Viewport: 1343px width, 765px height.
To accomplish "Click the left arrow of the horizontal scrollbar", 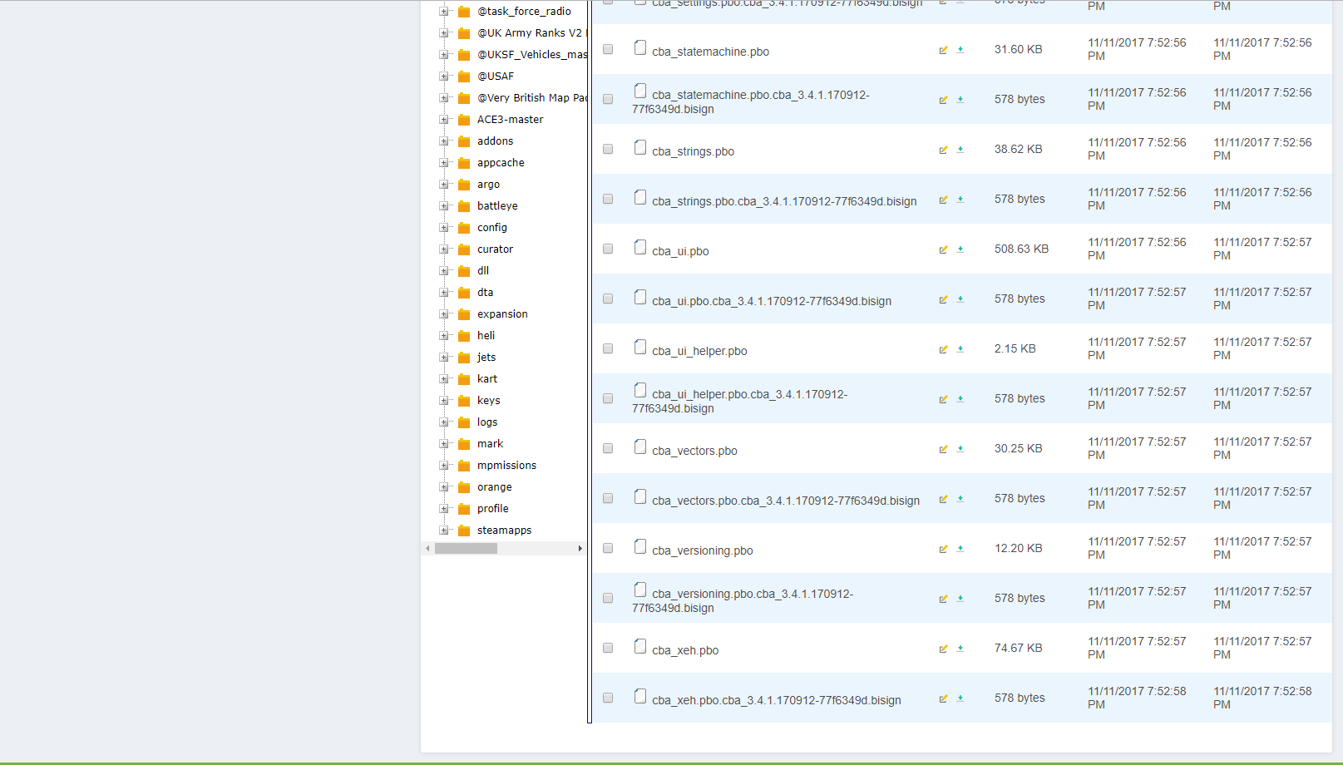I will point(427,548).
